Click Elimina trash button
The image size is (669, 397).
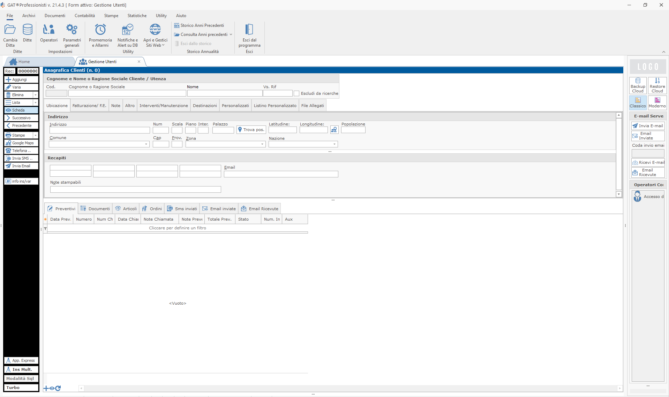pos(18,95)
